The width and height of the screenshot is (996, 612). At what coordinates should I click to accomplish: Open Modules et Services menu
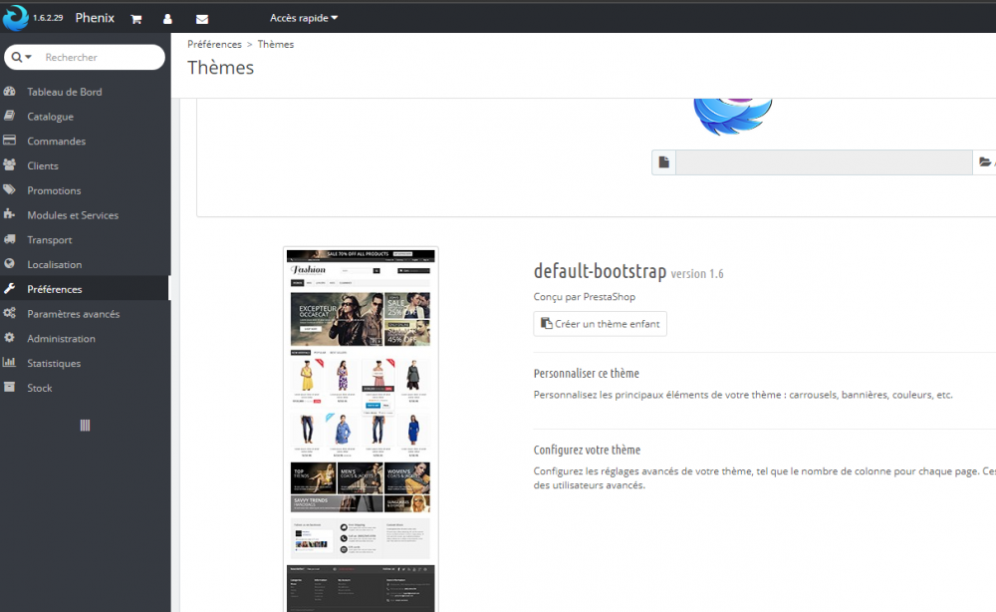tap(85, 215)
